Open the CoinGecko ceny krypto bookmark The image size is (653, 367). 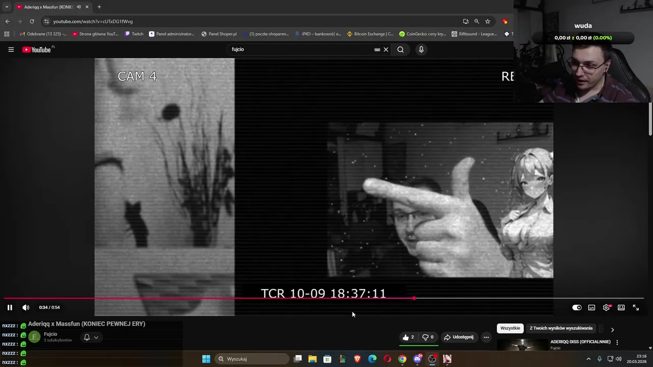coord(422,34)
